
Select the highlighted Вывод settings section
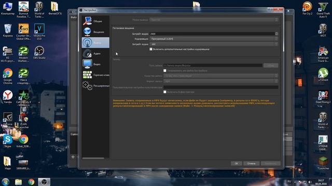pyautogui.click(x=95, y=42)
